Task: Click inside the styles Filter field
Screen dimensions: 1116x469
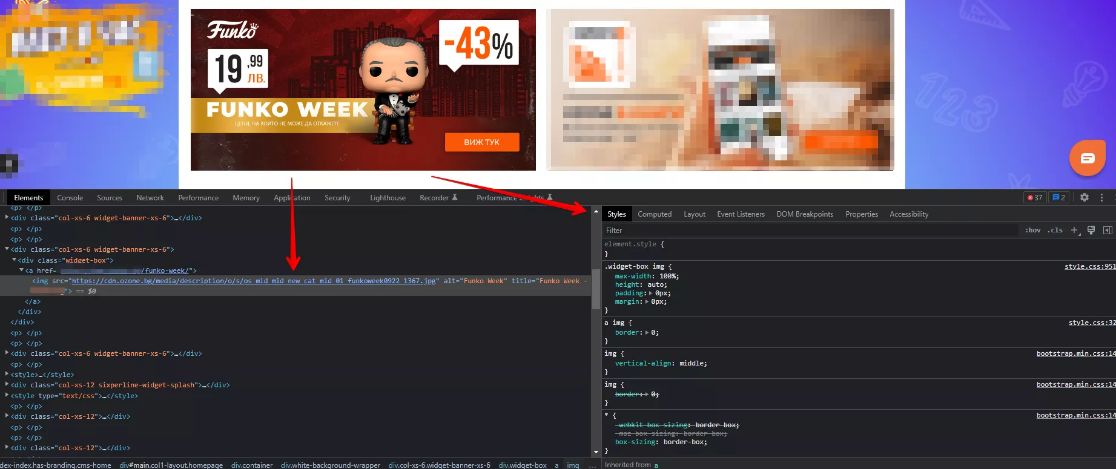Action: coord(810,231)
